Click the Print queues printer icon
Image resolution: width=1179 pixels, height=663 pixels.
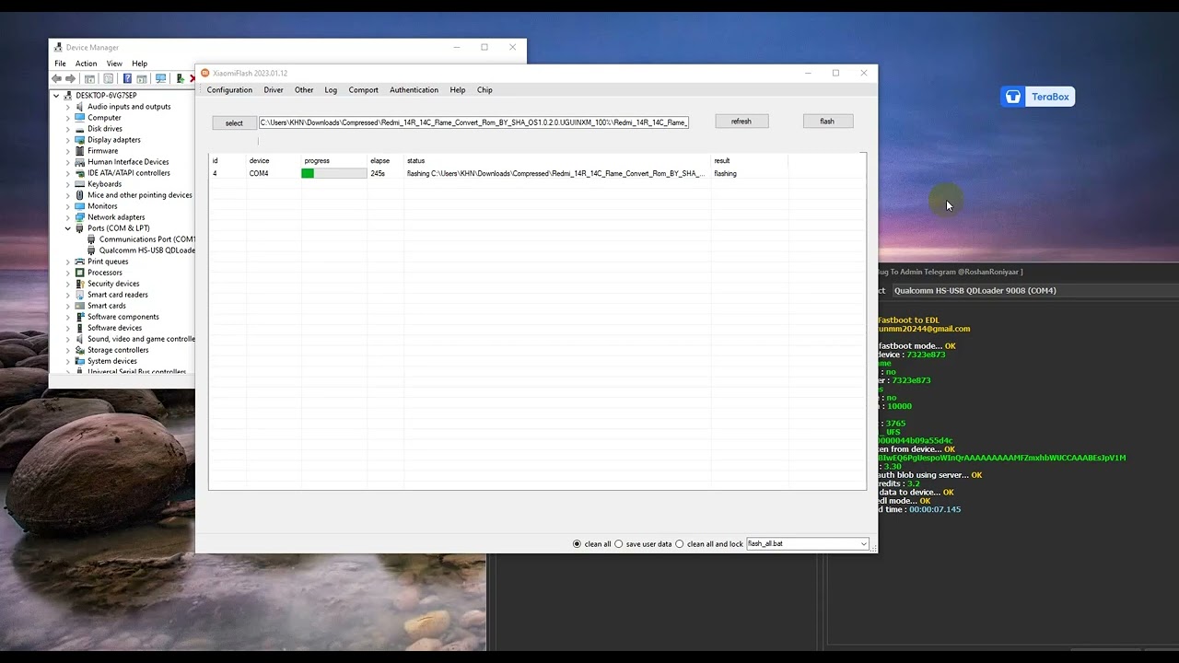[80, 262]
